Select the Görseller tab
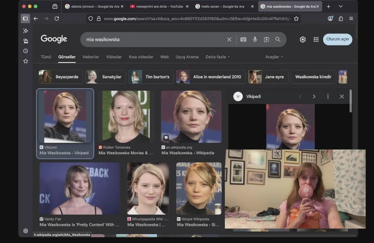The width and height of the screenshot is (374, 243). 67,57
